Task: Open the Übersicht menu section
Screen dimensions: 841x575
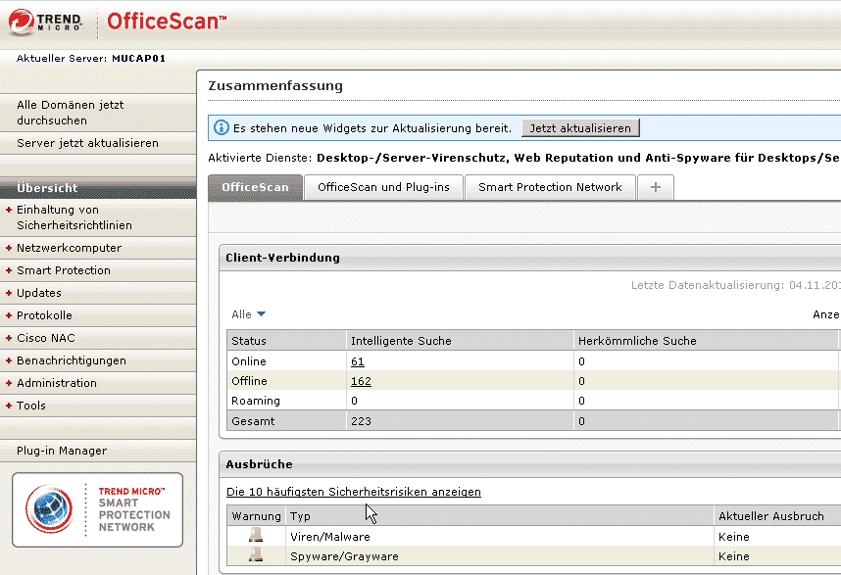Action: pyautogui.click(x=98, y=188)
